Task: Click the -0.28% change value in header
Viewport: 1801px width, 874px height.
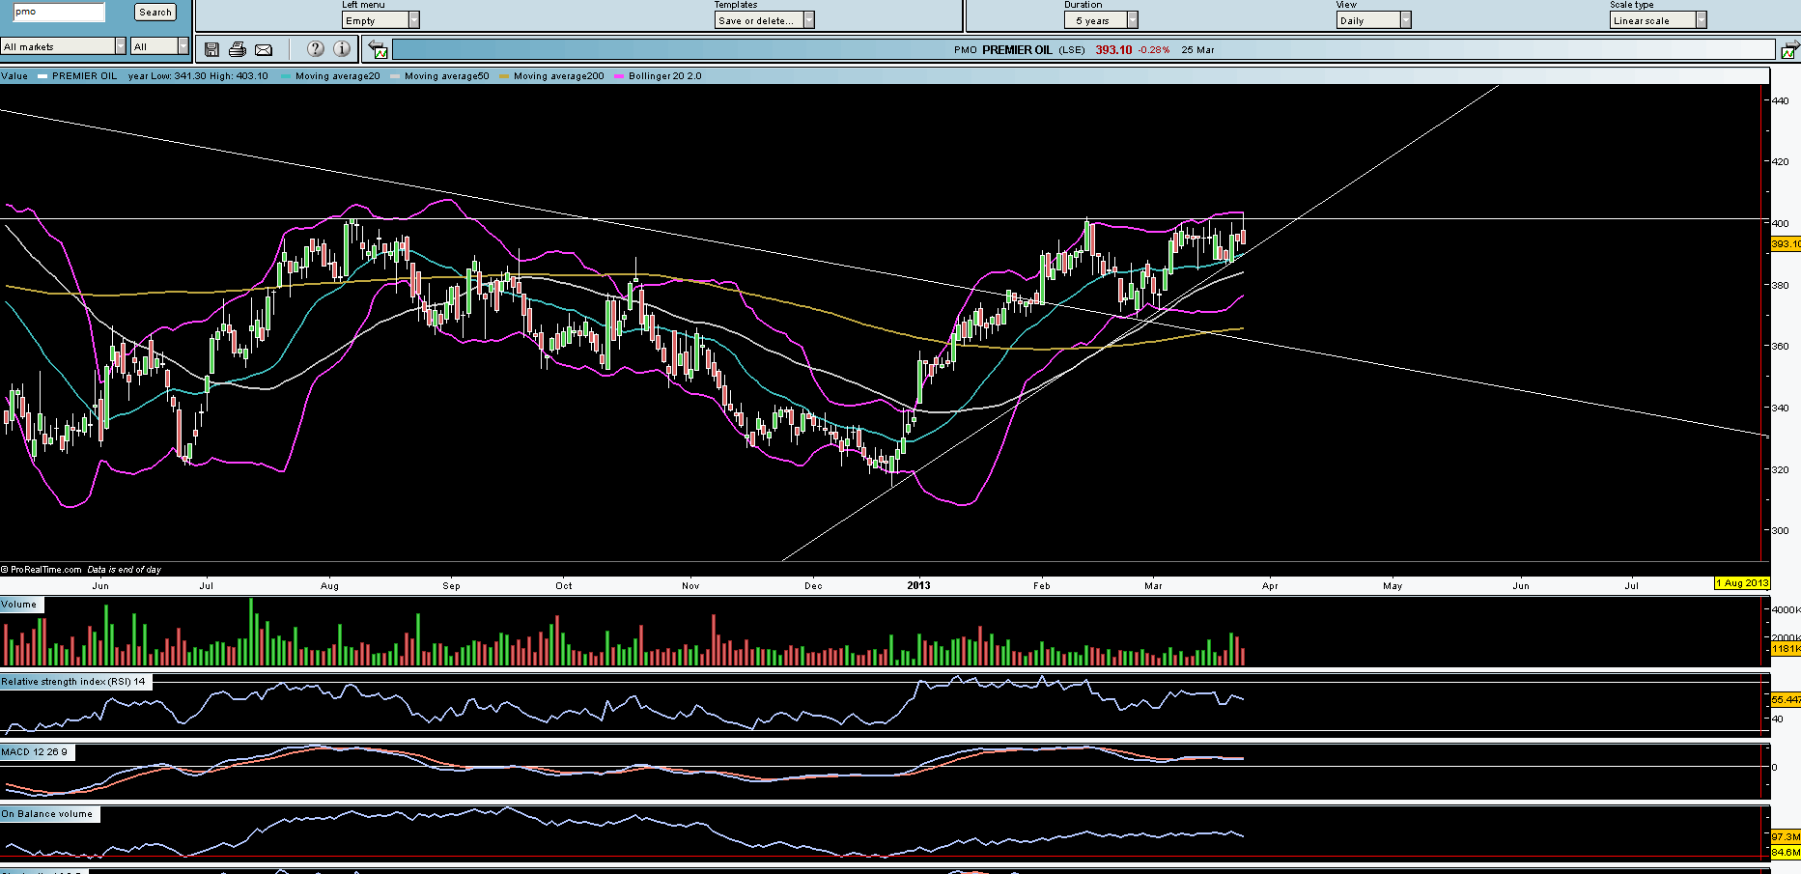Action: pyautogui.click(x=1153, y=50)
